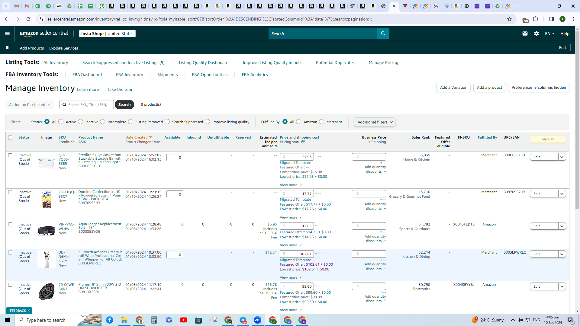580x326 pixels.
Task: Open Facebook from the taskbar
Action: [110, 320]
